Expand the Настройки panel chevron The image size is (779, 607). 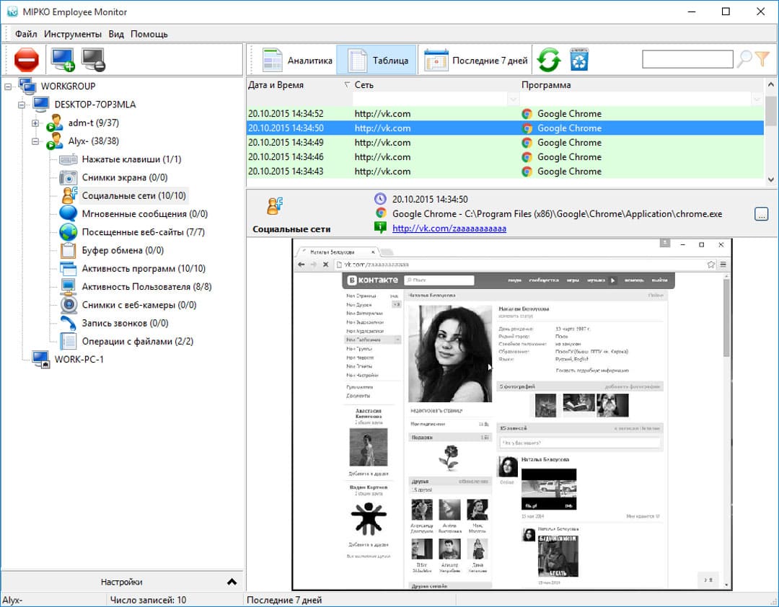[x=232, y=582]
